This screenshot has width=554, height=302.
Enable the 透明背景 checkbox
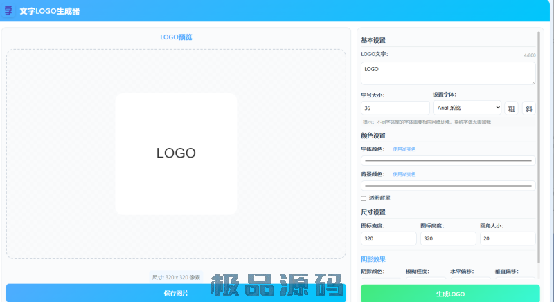(x=364, y=198)
